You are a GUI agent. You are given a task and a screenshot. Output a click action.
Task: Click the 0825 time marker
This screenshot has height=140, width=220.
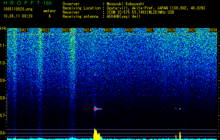[x=108, y=30]
